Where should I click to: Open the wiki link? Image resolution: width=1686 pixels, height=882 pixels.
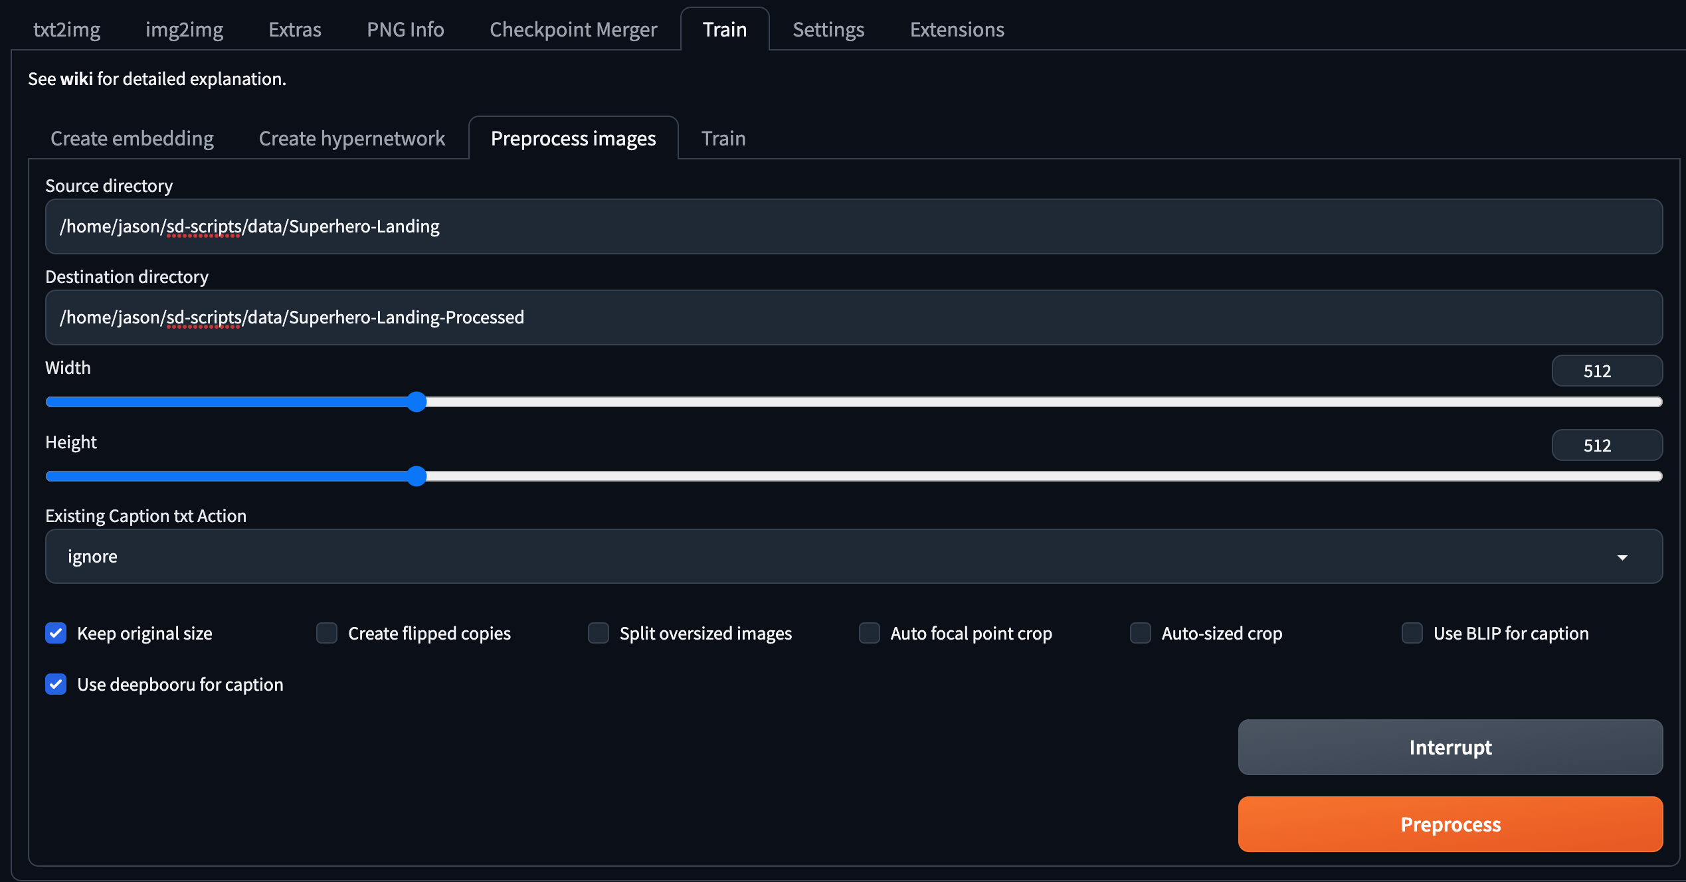[76, 79]
